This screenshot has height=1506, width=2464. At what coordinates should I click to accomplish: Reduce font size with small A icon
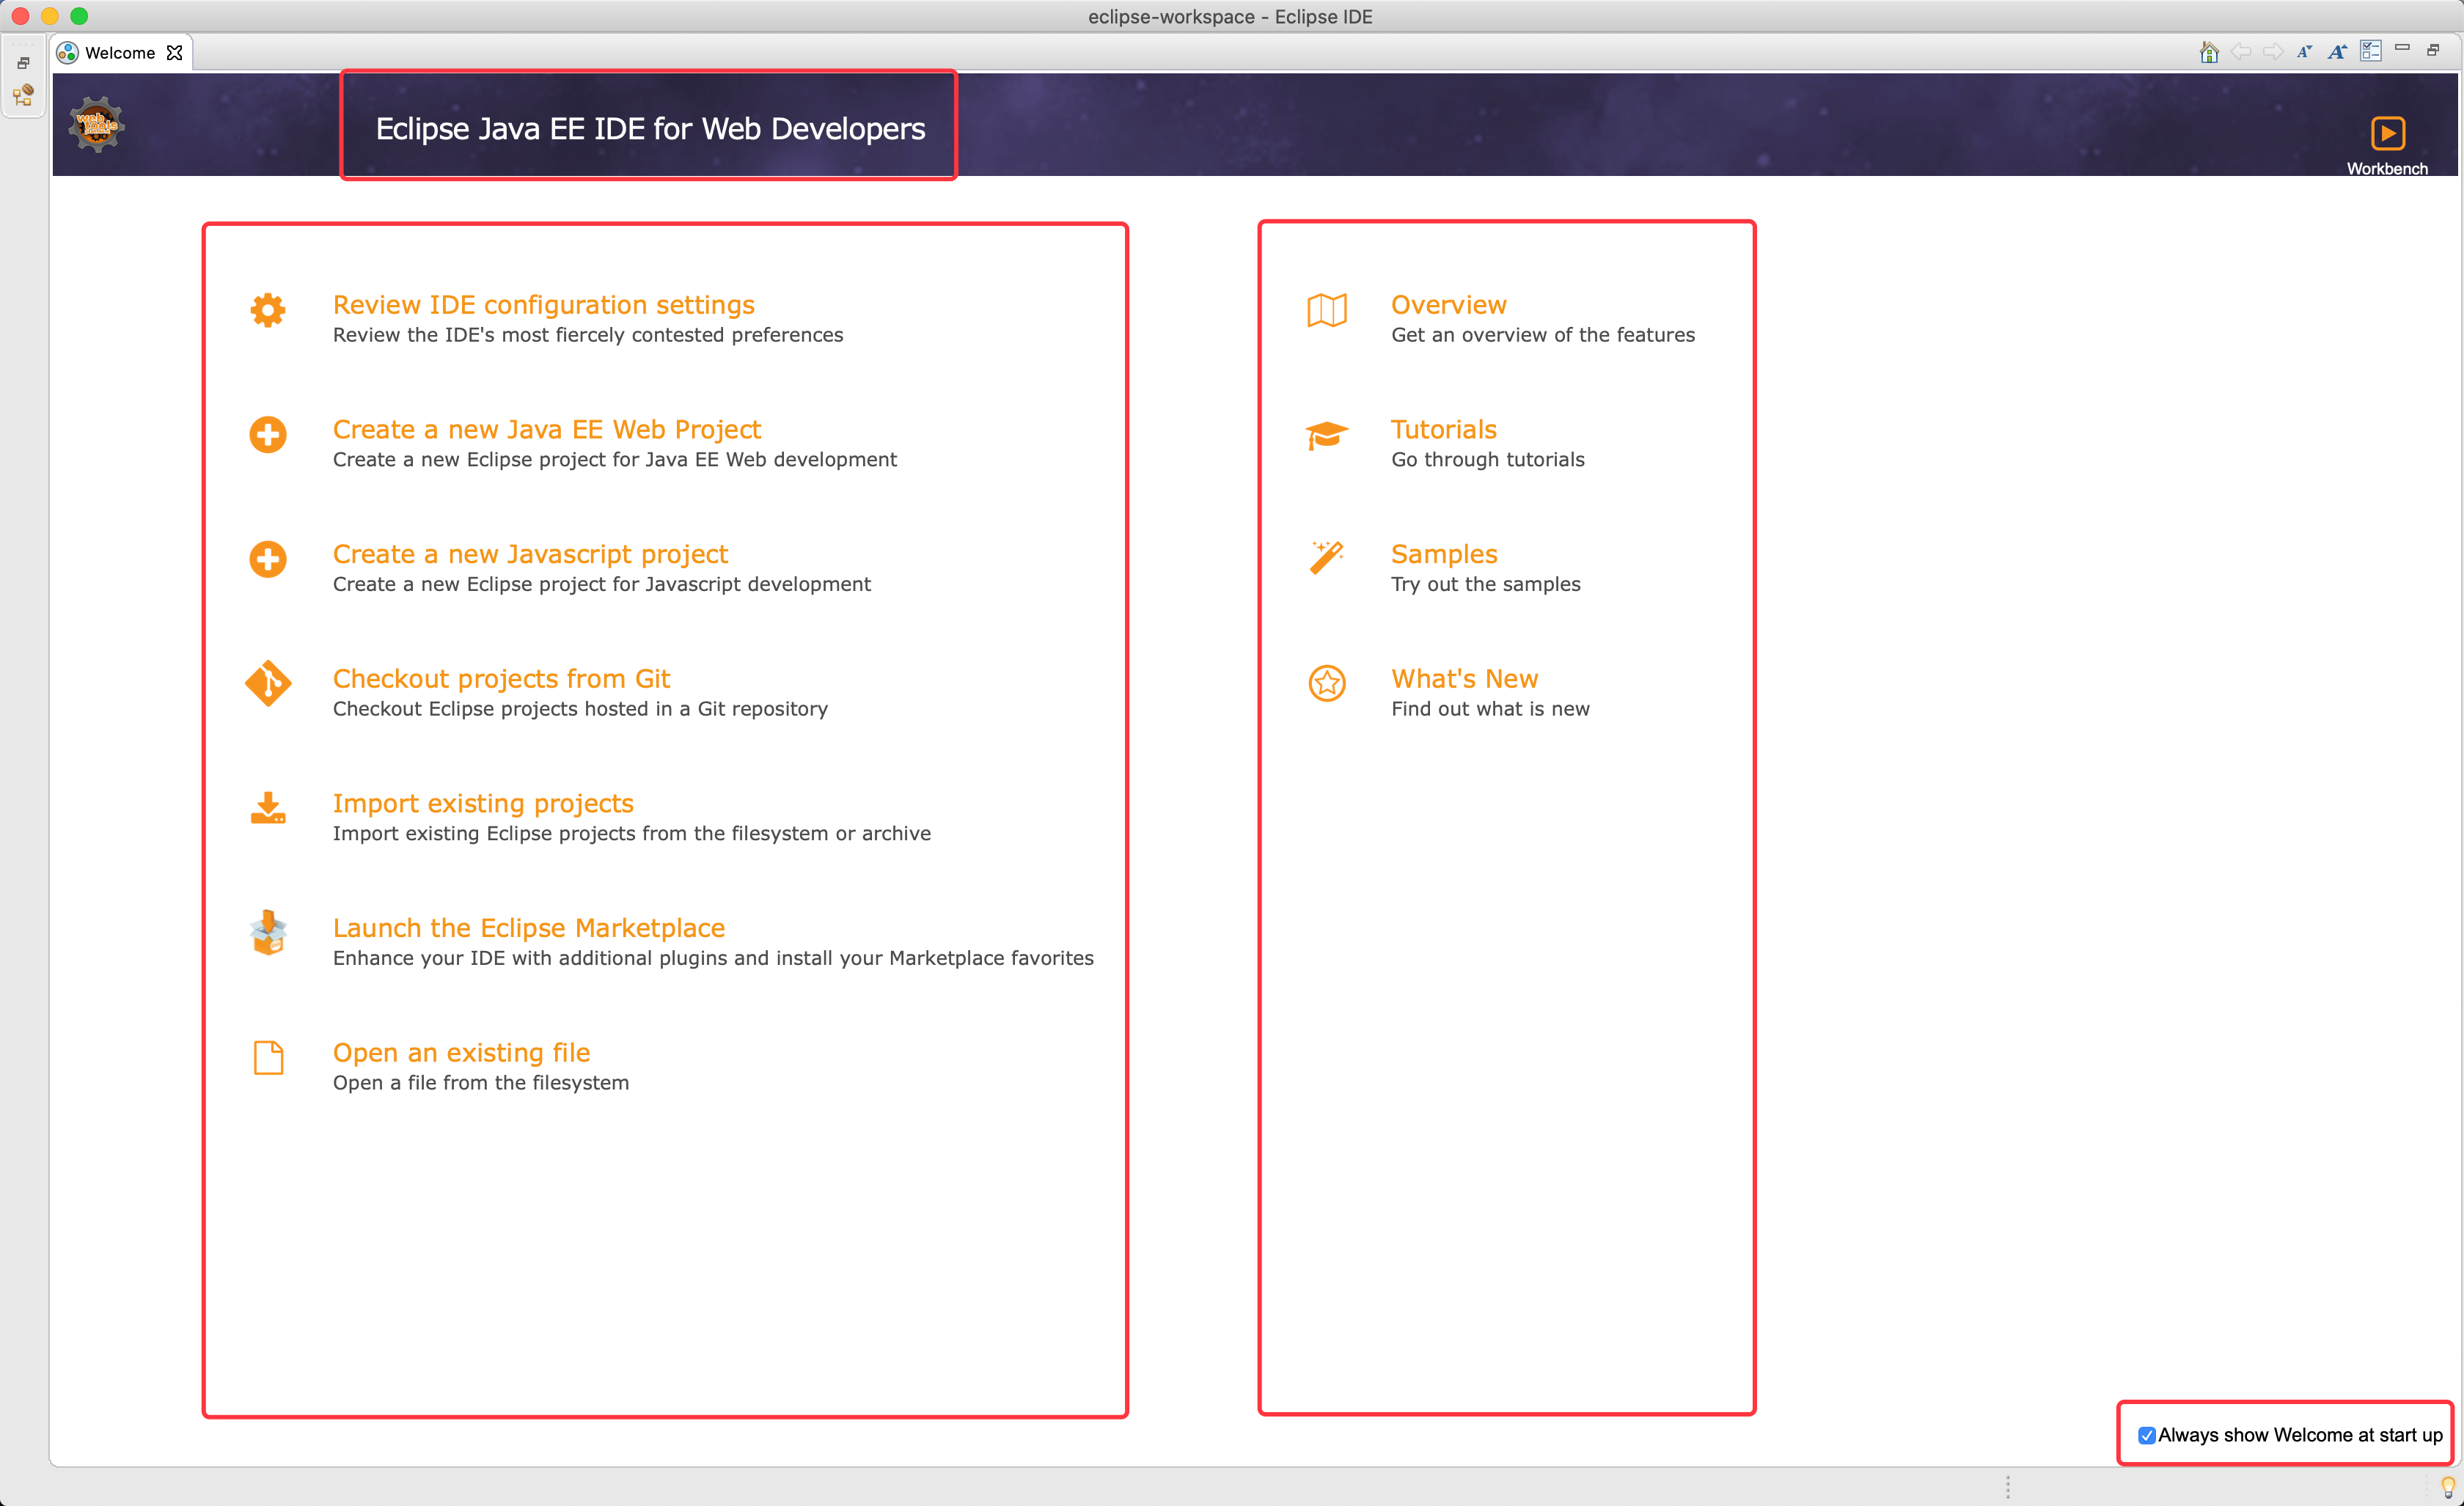2304,52
